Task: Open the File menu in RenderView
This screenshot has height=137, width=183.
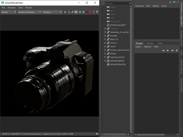Action: coord(3,8)
